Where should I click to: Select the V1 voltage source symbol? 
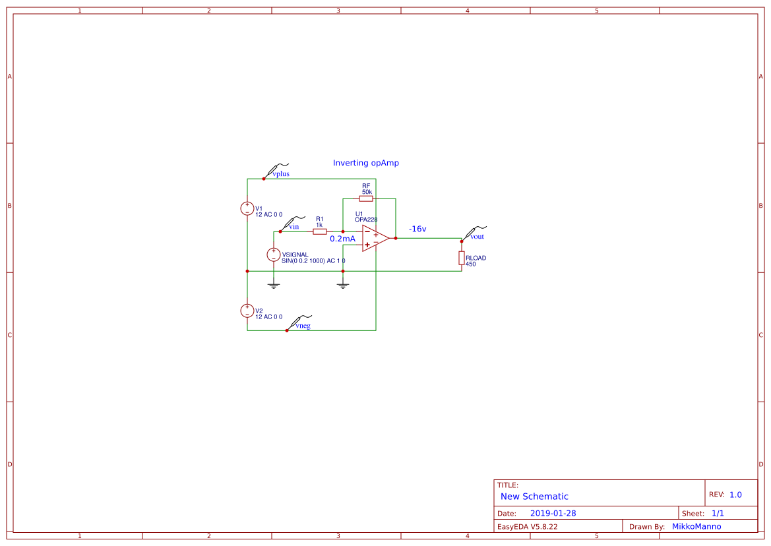pos(247,208)
